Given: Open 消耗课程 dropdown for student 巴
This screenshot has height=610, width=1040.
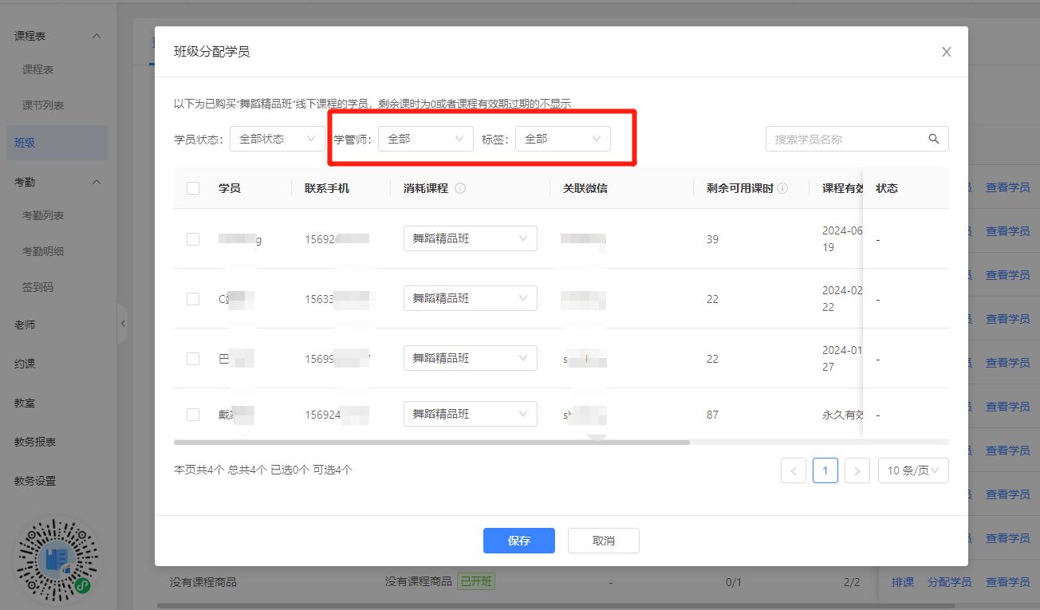Looking at the screenshot, I should (x=471, y=358).
